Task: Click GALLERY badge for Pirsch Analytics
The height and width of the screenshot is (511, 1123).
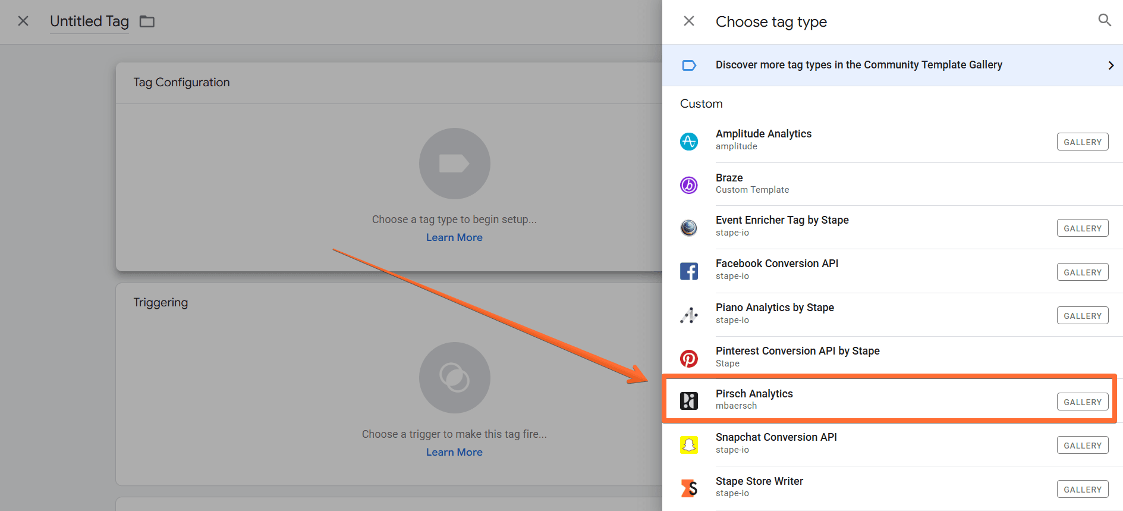Action: (1082, 402)
